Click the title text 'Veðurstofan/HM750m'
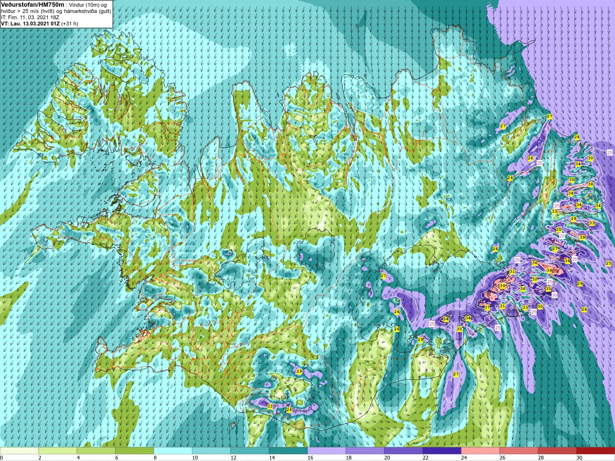This screenshot has height=461, width=615. point(32,4)
